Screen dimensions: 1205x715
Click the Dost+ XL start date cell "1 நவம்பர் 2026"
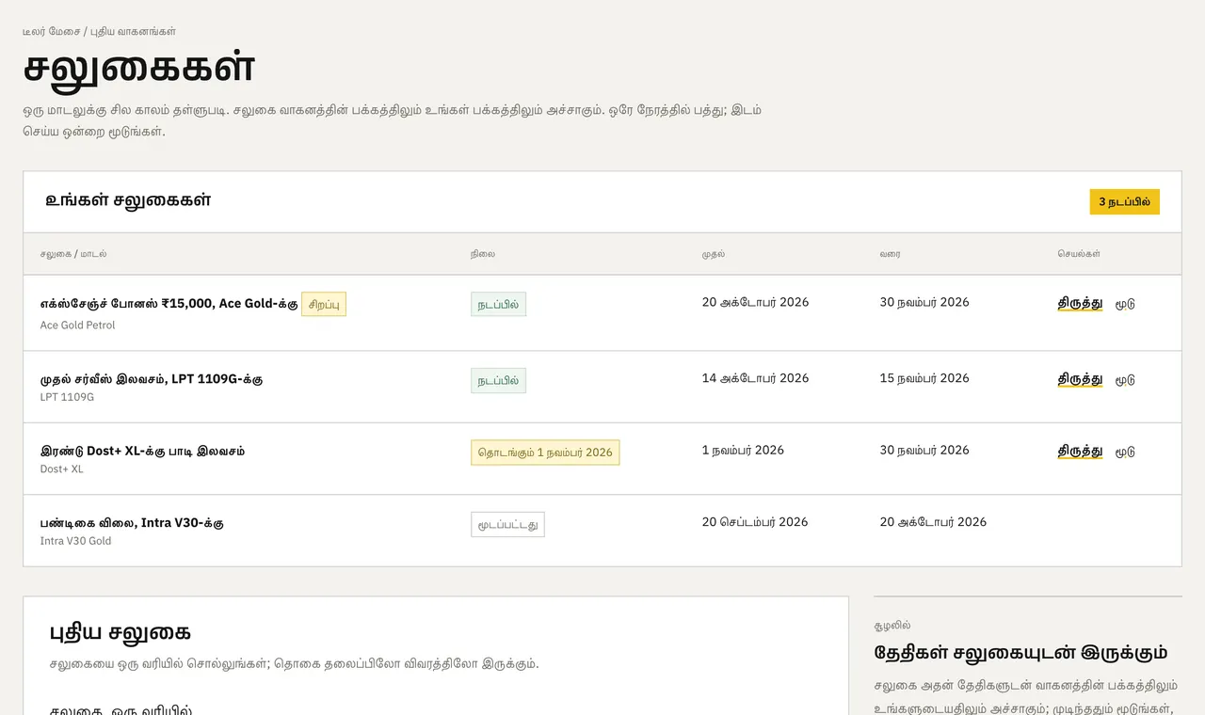[743, 450]
